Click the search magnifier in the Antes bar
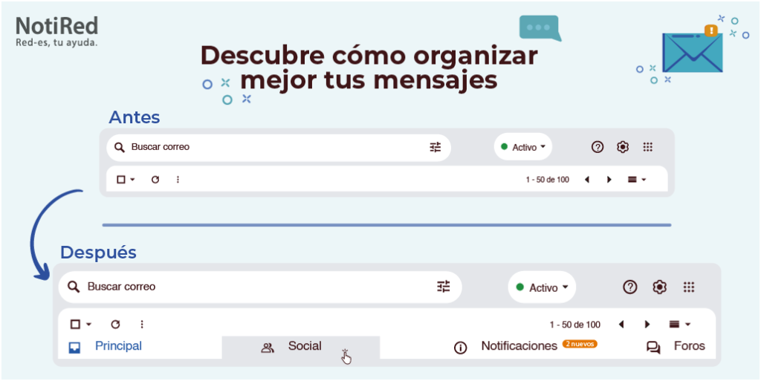 point(120,147)
